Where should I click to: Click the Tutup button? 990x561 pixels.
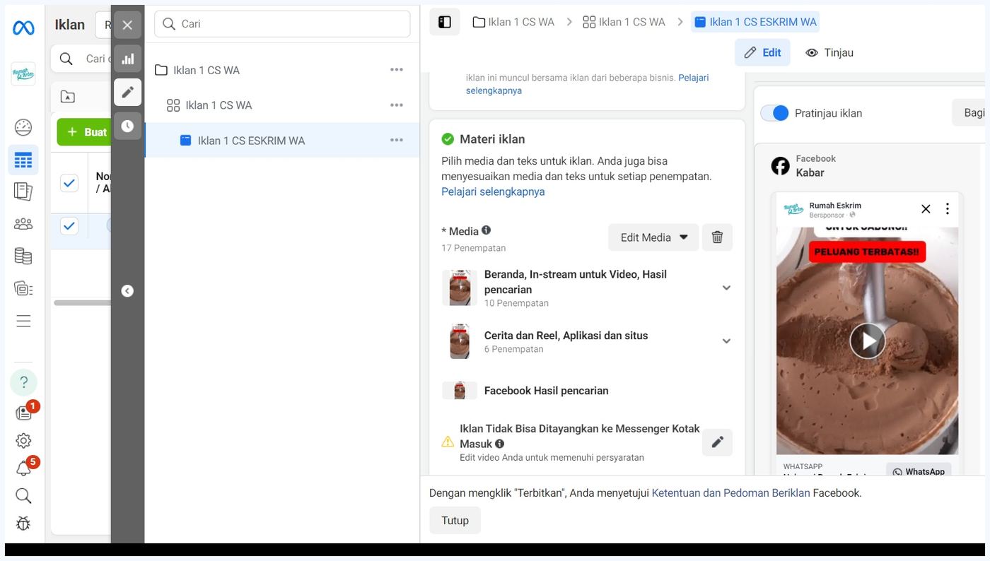click(455, 520)
